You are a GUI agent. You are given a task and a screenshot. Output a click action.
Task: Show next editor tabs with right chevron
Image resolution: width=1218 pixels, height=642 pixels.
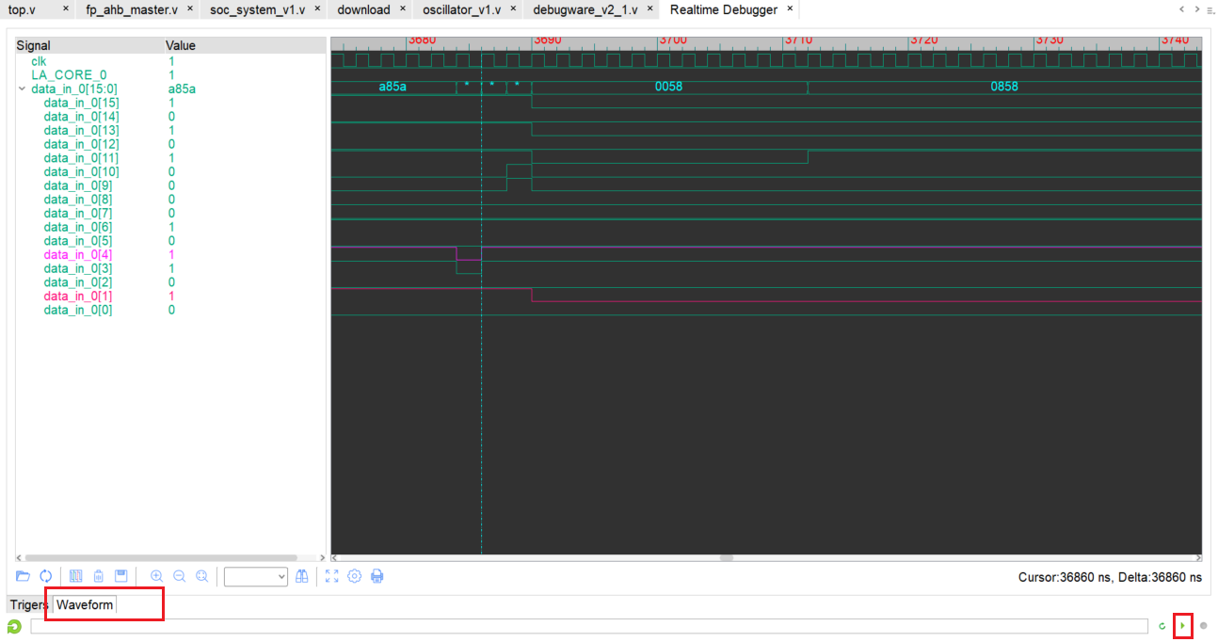click(x=1195, y=9)
